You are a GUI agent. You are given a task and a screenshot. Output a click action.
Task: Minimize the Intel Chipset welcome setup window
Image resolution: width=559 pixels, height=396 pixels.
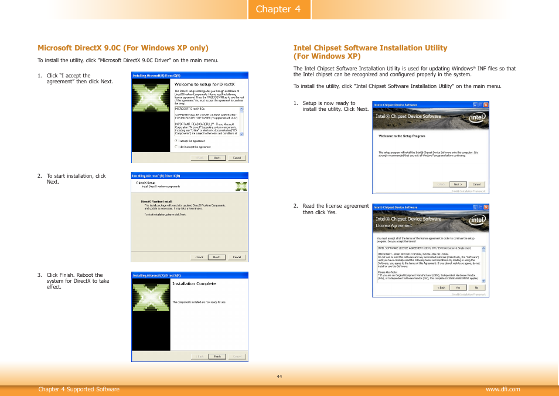pos(475,104)
